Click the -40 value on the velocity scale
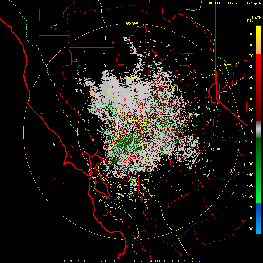Viewport: 263px width, 263px height. coord(250,175)
